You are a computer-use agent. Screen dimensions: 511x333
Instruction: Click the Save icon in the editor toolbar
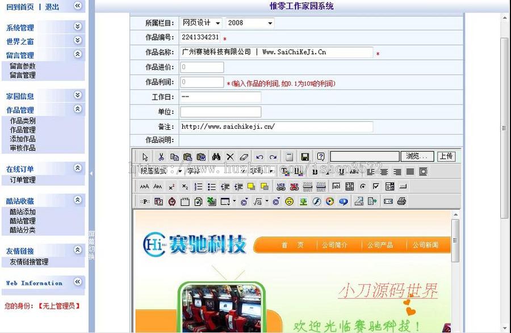tap(304, 156)
